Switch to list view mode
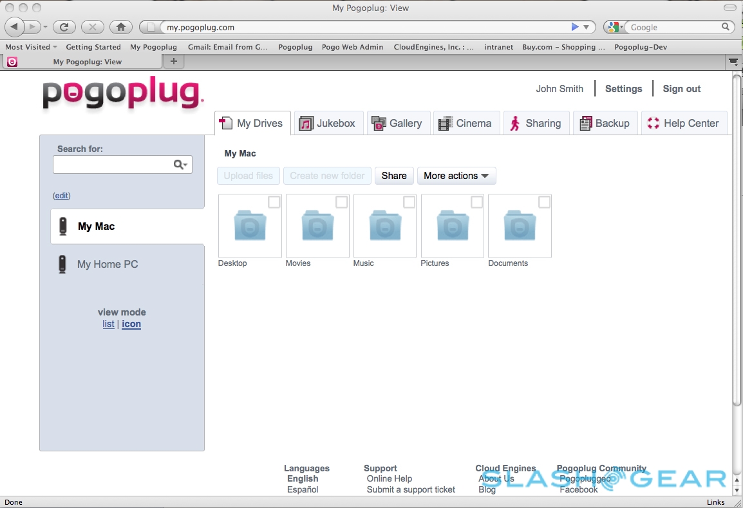This screenshot has width=743, height=508. (108, 324)
